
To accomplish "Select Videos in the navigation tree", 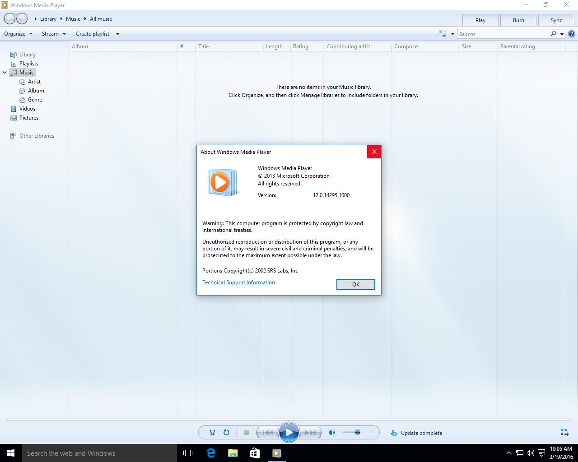I will click(27, 108).
